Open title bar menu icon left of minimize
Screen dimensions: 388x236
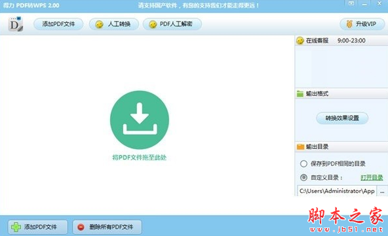coord(351,3)
